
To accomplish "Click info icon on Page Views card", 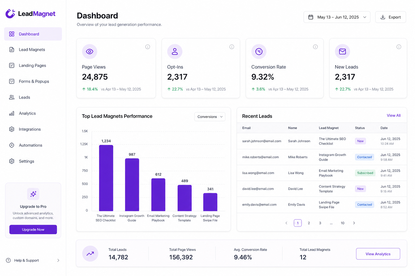I will click(148, 47).
